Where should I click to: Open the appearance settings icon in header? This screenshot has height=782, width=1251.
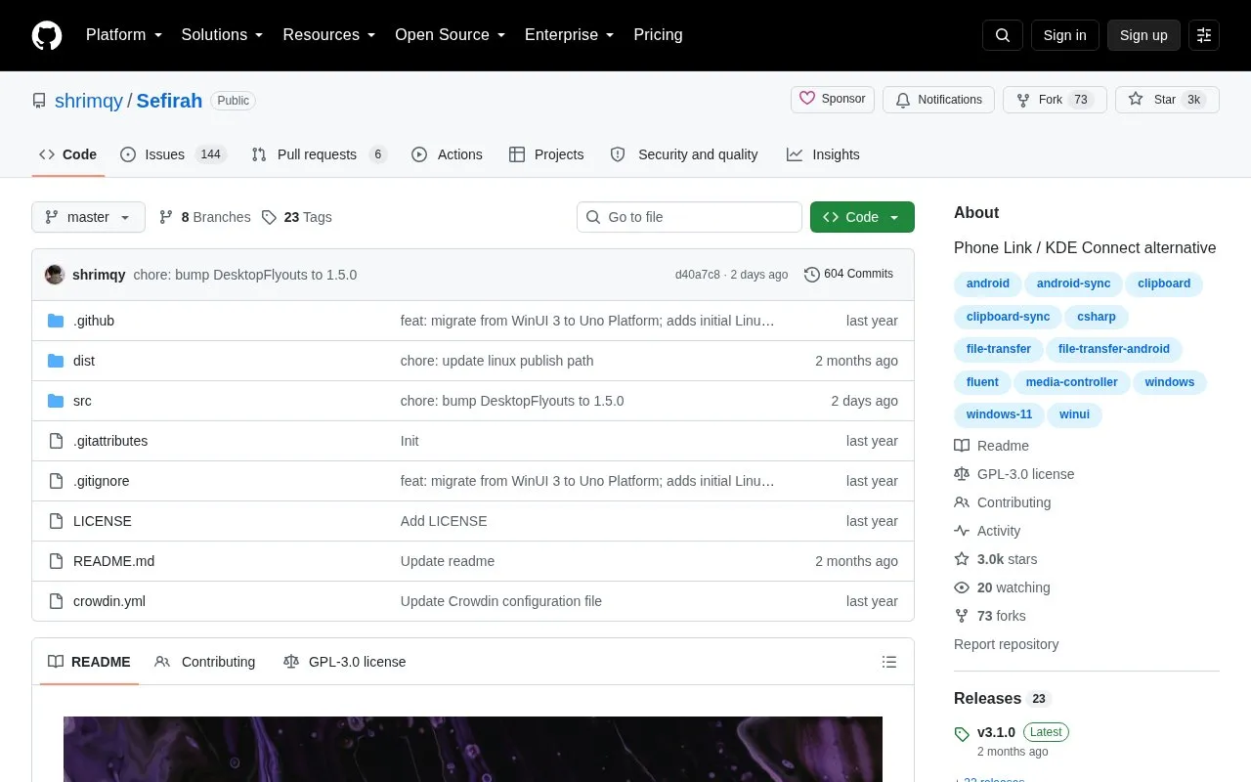1204,35
